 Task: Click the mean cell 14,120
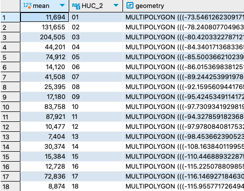[44, 67]
